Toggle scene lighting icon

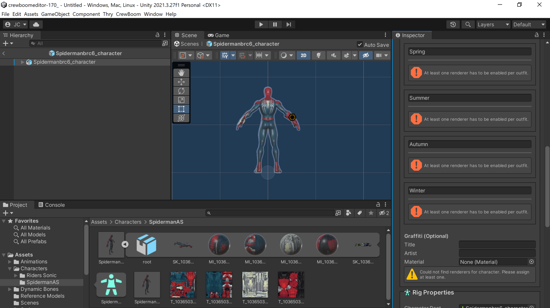(x=319, y=55)
